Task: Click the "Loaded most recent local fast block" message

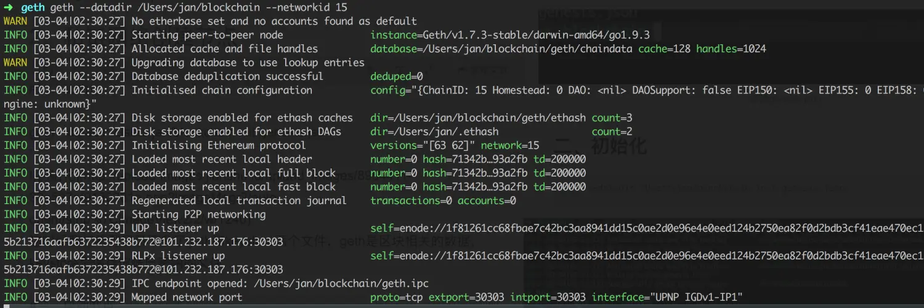Action: pos(233,187)
